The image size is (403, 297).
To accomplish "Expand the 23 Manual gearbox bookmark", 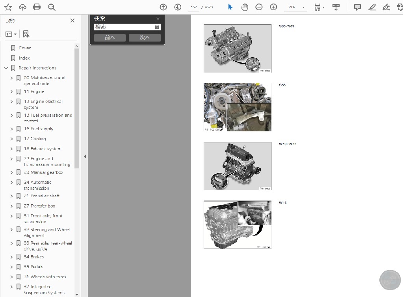I will [11, 172].
